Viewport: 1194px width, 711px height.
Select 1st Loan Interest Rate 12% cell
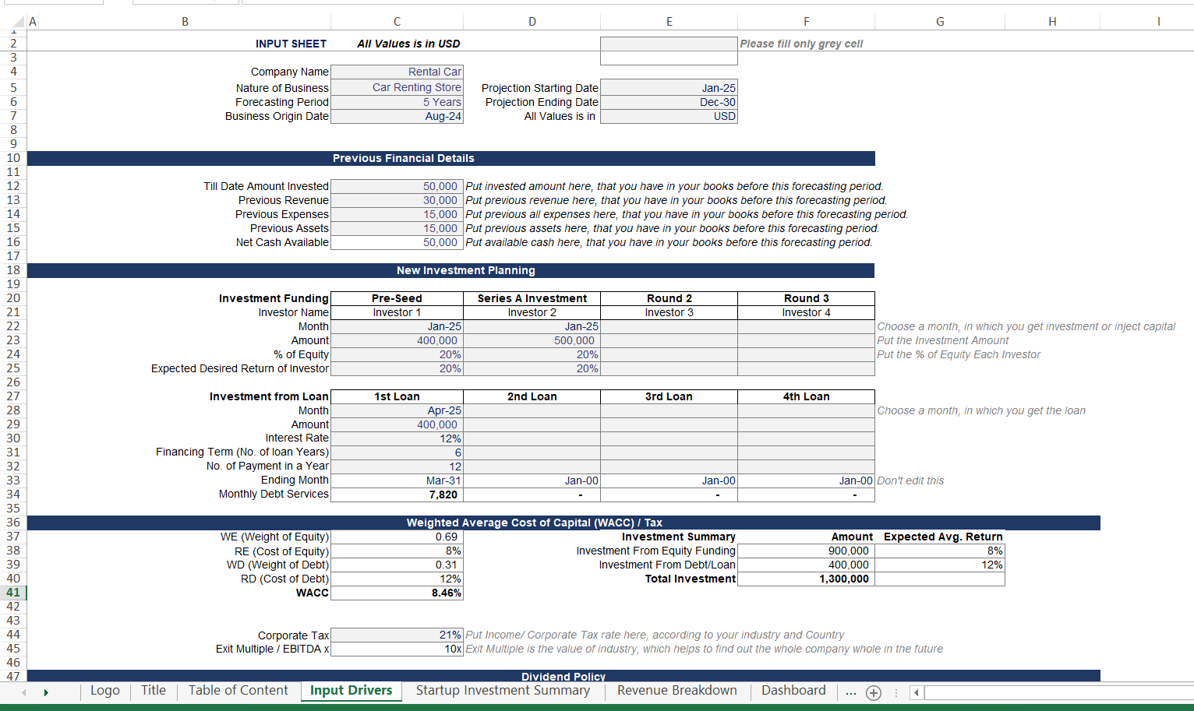pyautogui.click(x=397, y=438)
